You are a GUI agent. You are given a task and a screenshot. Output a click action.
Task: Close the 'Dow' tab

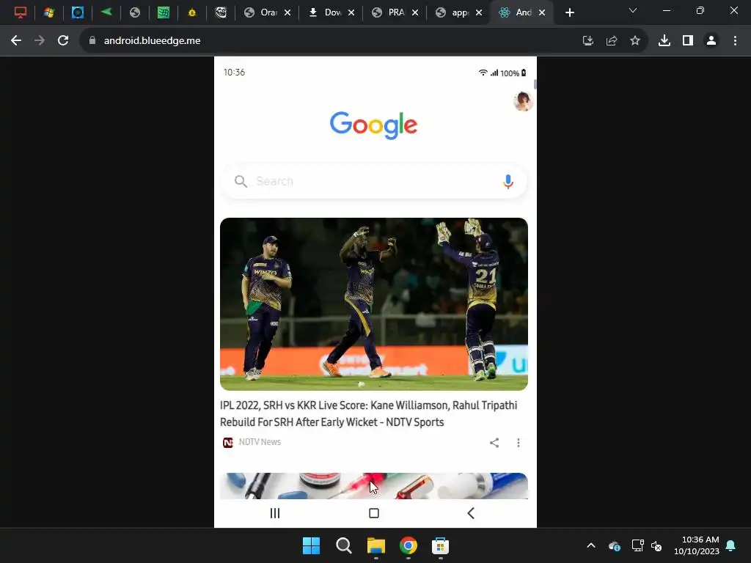(351, 12)
